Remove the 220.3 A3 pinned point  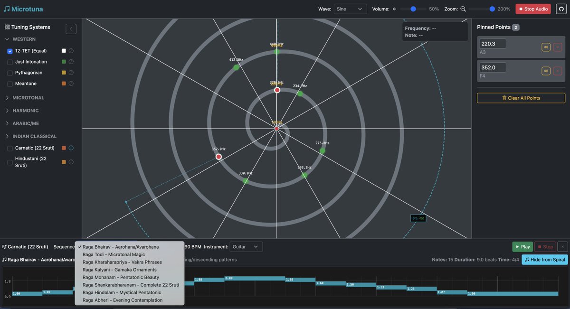point(558,47)
